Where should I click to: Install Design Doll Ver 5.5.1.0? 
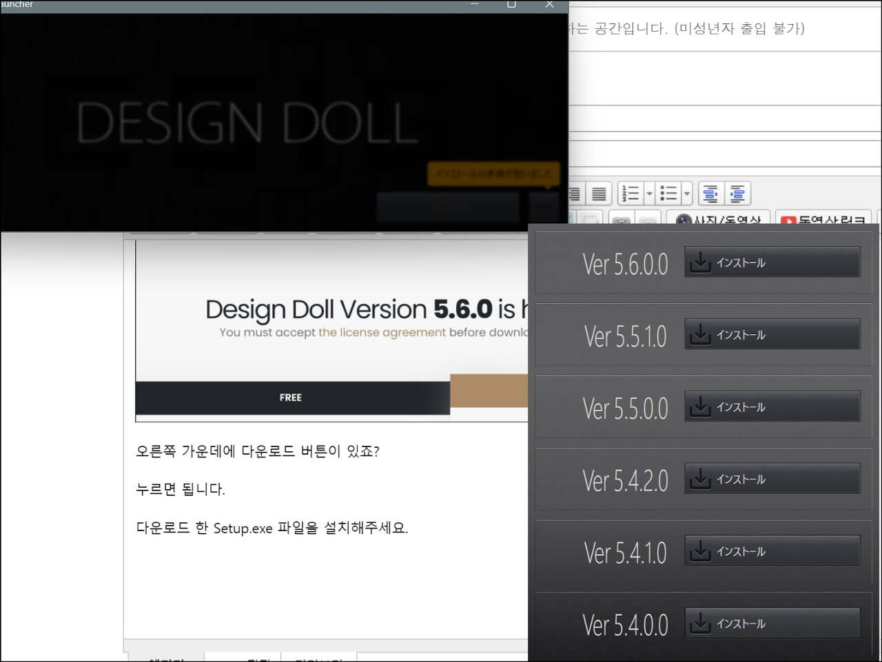pos(772,334)
